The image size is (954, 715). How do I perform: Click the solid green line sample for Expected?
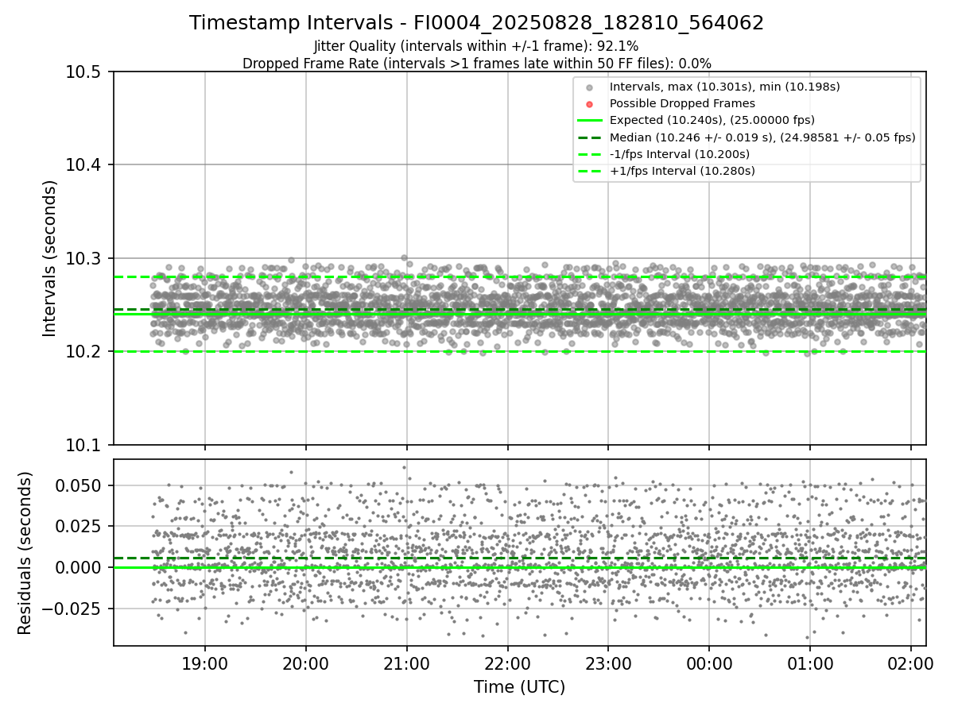pyautogui.click(x=589, y=121)
